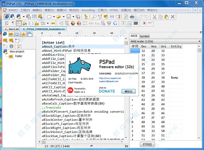Click the red Stop recording icon
Image resolution: width=204 pixels, height=150 pixels.
click(x=144, y=23)
